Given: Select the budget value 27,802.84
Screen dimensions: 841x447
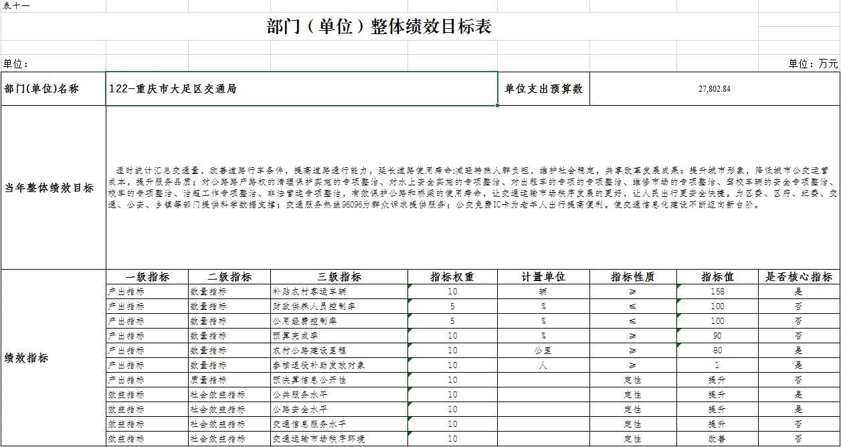Looking at the screenshot, I should pyautogui.click(x=714, y=88).
